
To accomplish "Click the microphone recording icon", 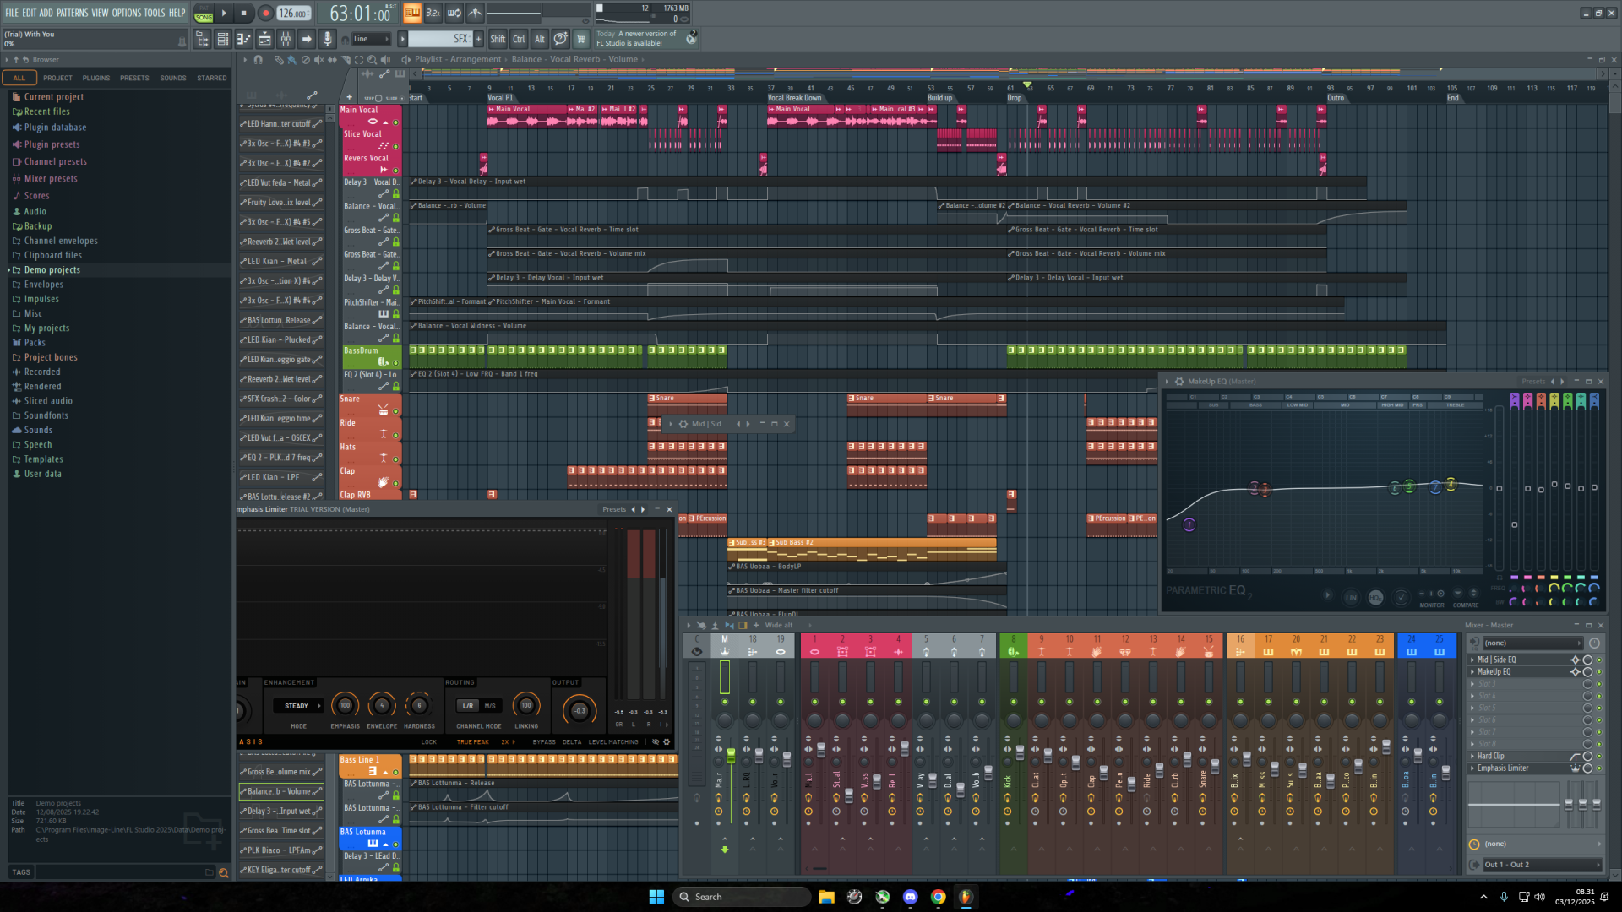I will pos(328,39).
